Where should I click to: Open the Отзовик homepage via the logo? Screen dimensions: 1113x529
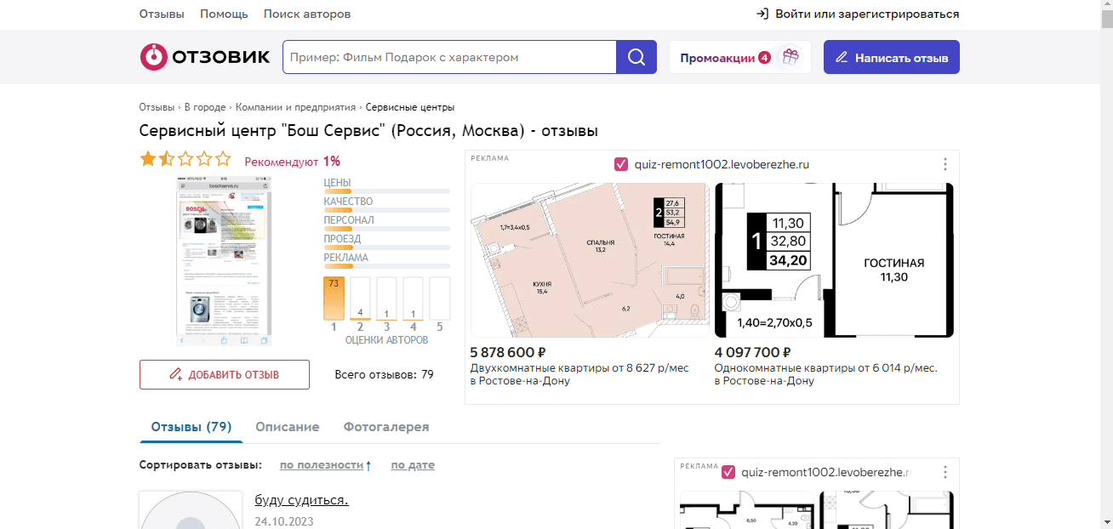pos(204,56)
